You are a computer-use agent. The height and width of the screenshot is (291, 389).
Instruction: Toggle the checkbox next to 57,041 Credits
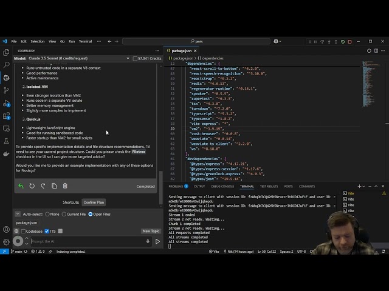coord(135,59)
